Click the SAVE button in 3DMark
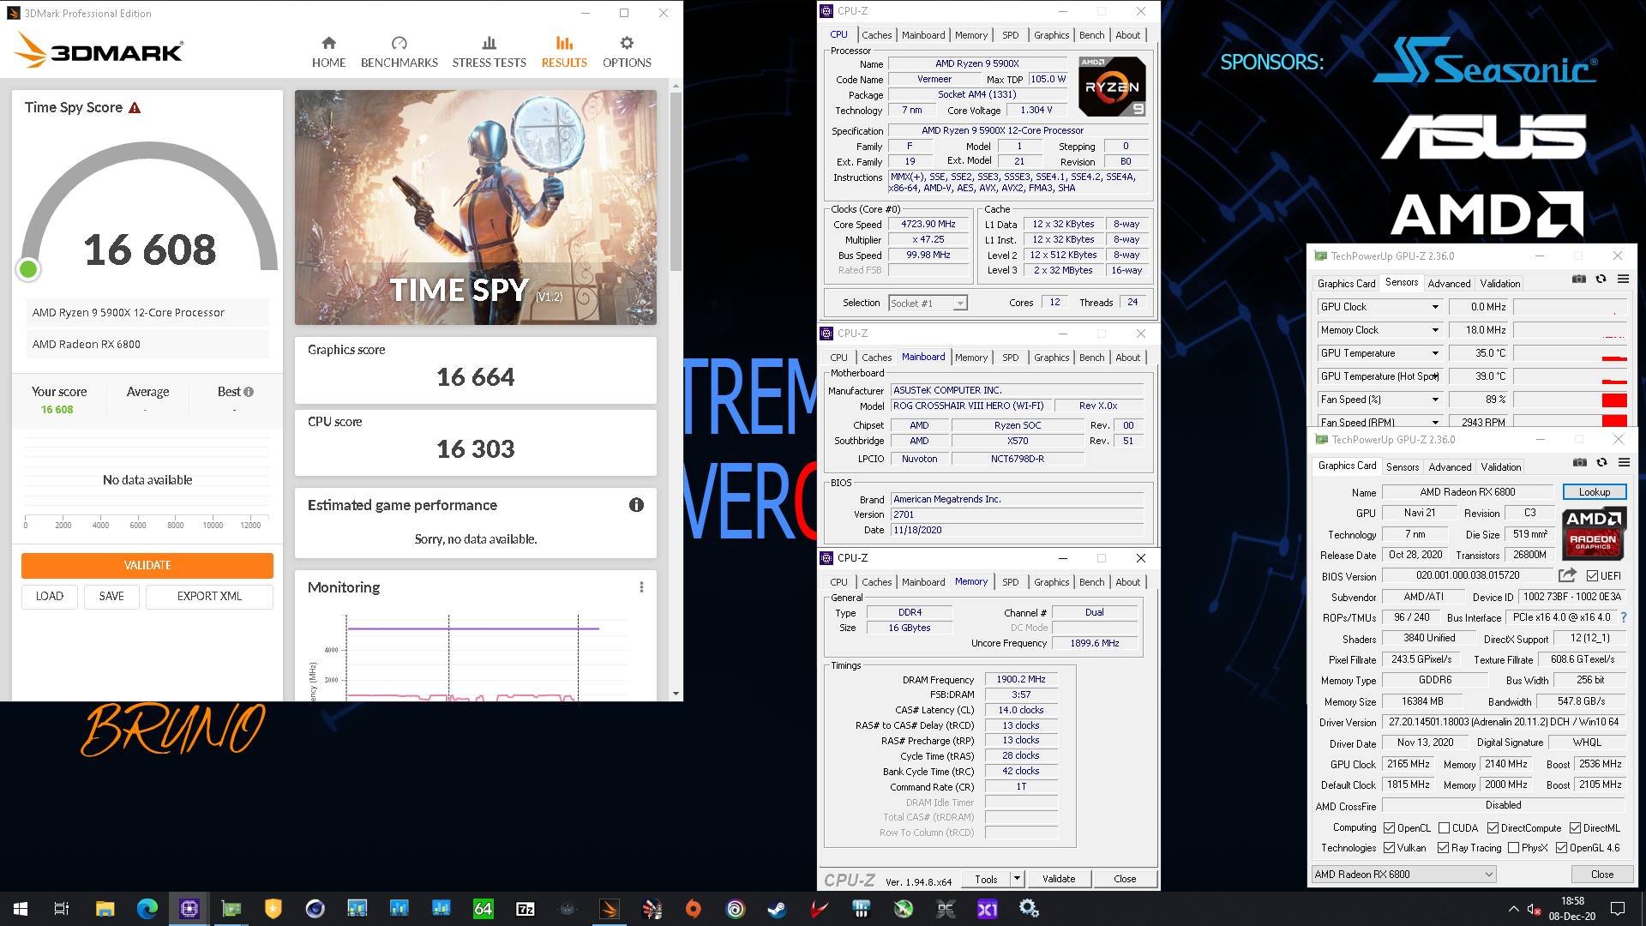 [x=111, y=596]
